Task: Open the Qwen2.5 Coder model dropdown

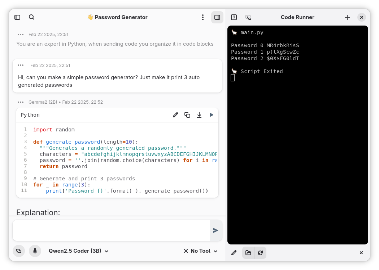Action: pos(79,251)
